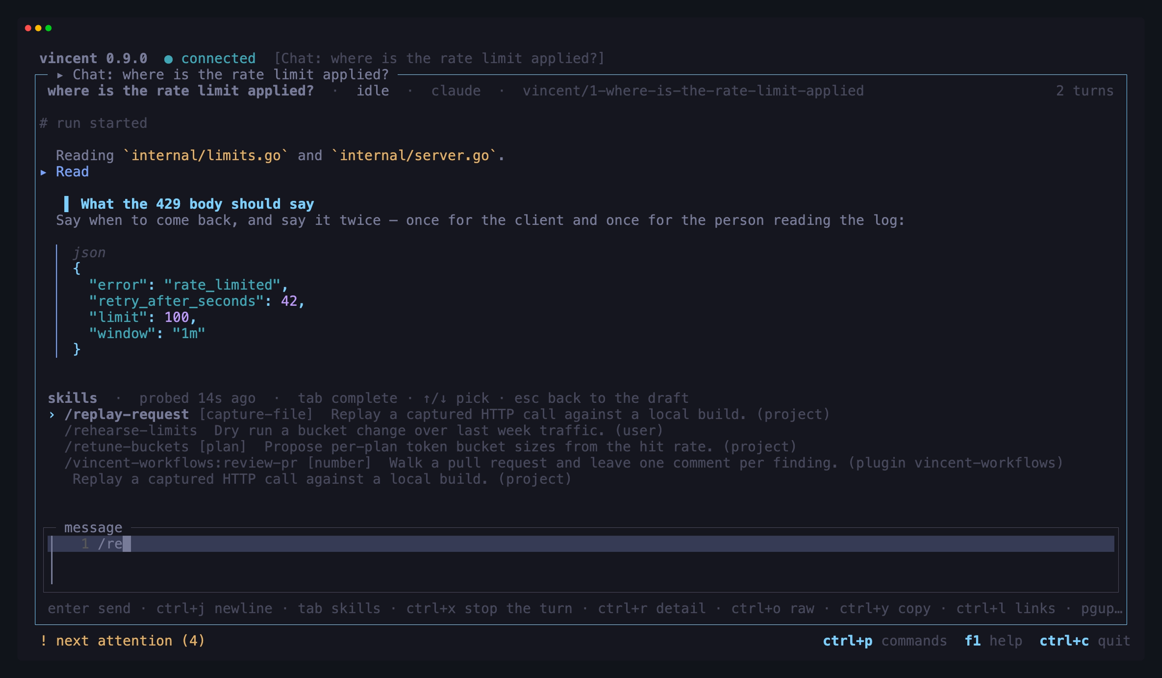This screenshot has height=678, width=1162.
Task: Click the 'ctrl+o raw' hint
Action: click(773, 608)
